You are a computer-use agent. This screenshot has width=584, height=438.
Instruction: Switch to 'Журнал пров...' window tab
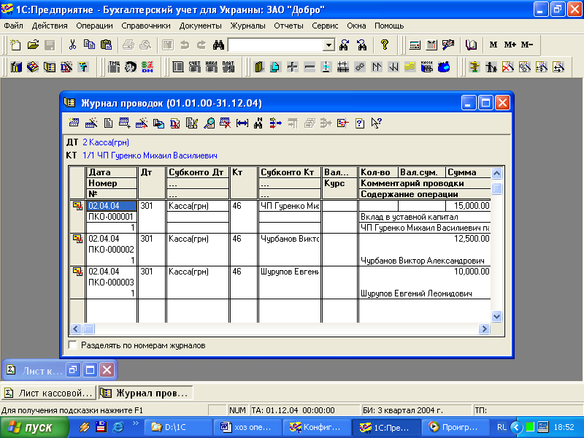(145, 393)
